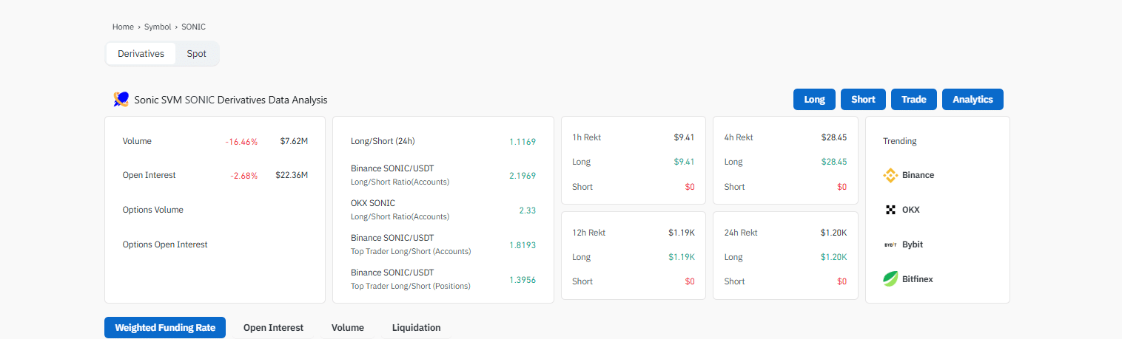The height and width of the screenshot is (339, 1122).
Task: Click the Options Volume label
Action: pos(153,210)
